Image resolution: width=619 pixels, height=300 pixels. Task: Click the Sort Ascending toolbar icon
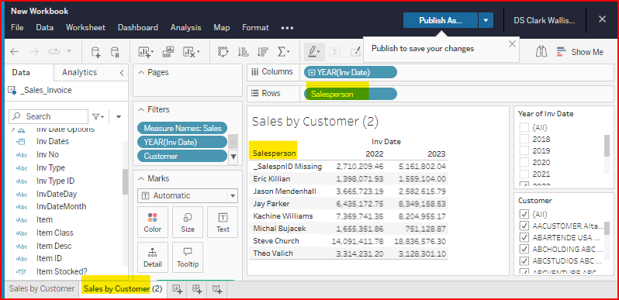pos(243,52)
